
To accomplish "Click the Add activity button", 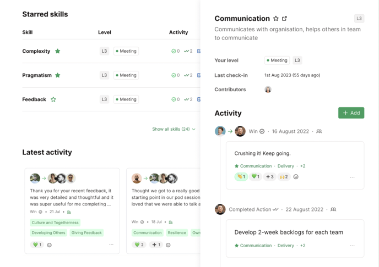I will 351,113.
